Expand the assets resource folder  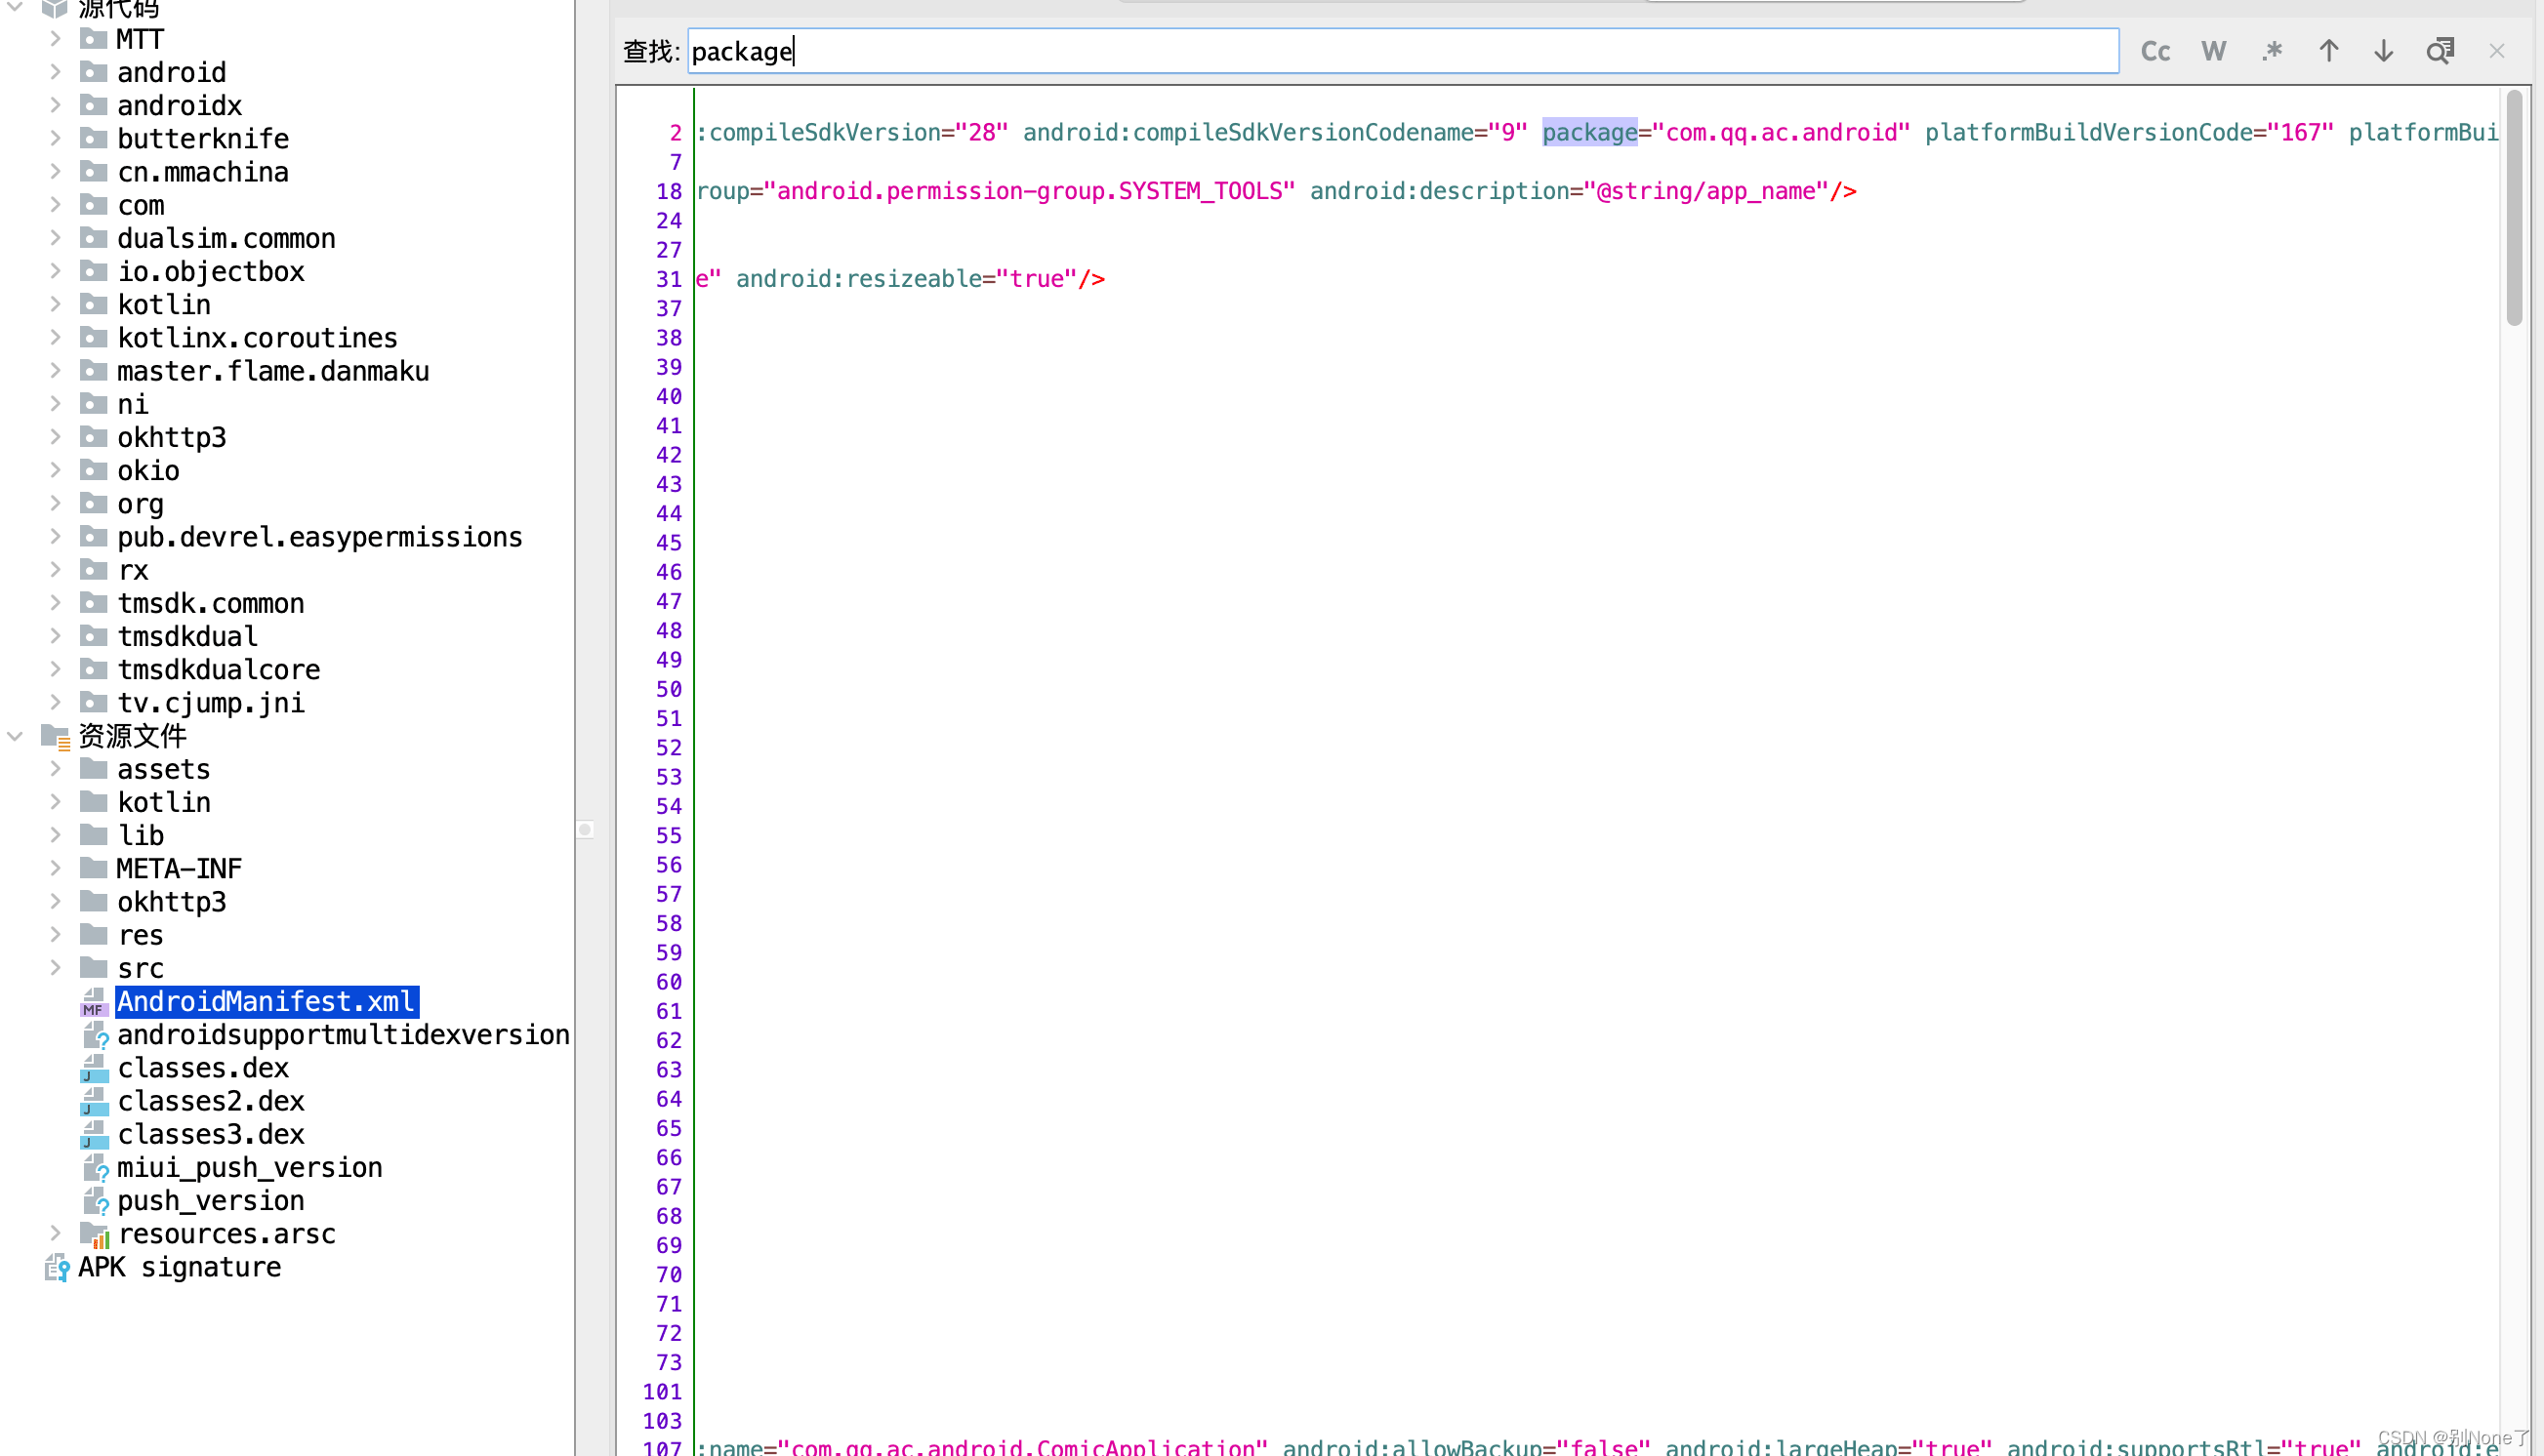[56, 769]
